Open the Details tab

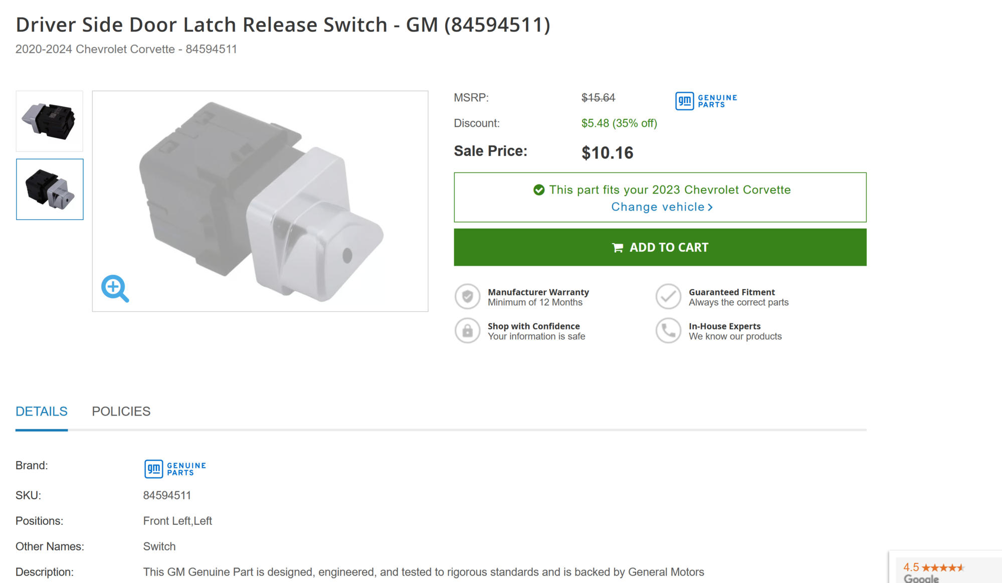click(41, 412)
